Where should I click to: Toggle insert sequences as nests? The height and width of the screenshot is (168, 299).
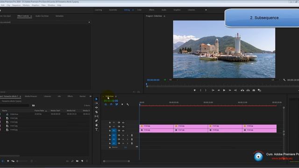[106, 105]
